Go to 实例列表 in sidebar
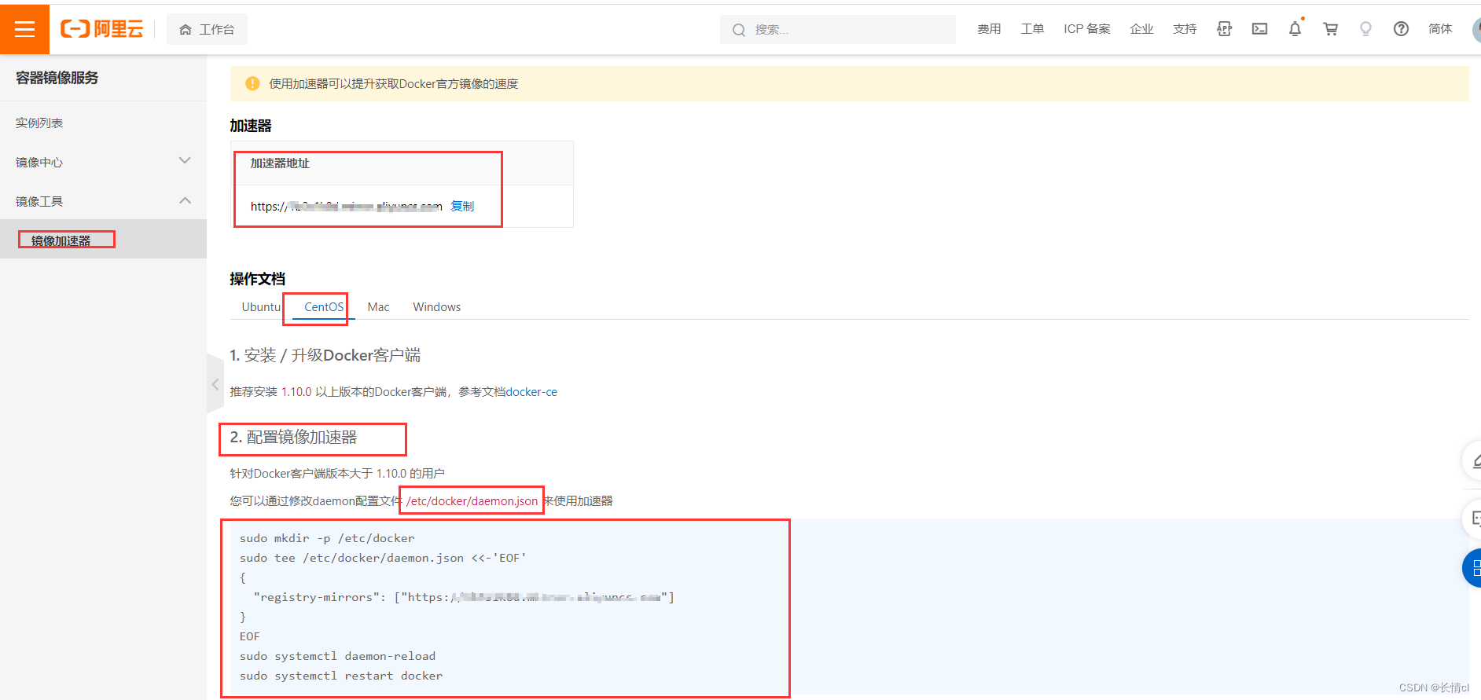This screenshot has width=1481, height=700. (39, 123)
